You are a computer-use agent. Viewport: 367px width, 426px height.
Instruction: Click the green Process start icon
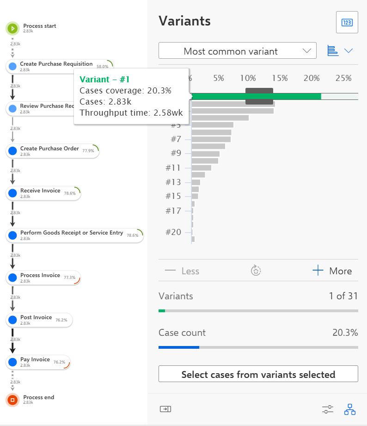pos(12,28)
